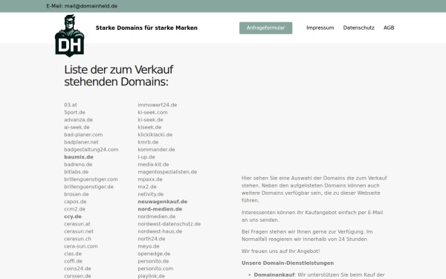
Task: Select the brillenguenstiger.com domain entry
Action: 91,179
